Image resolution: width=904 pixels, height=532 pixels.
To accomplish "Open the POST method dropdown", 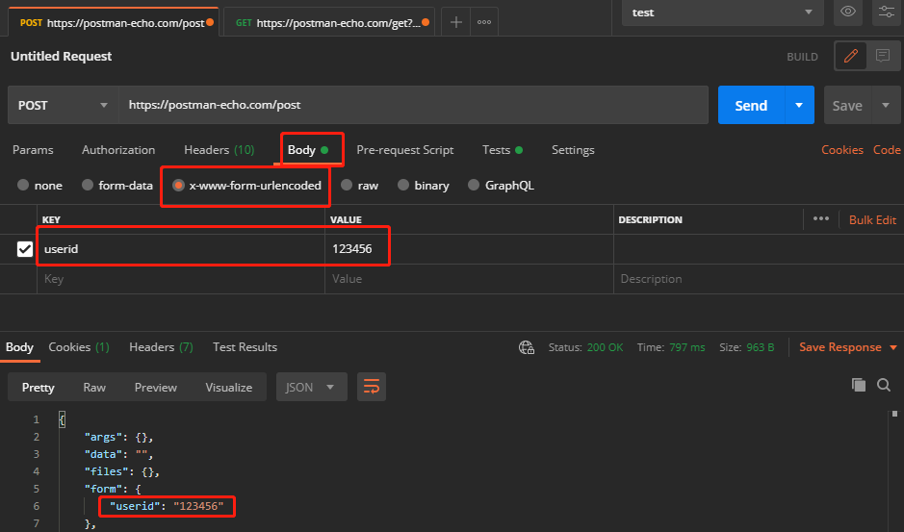I will click(63, 105).
